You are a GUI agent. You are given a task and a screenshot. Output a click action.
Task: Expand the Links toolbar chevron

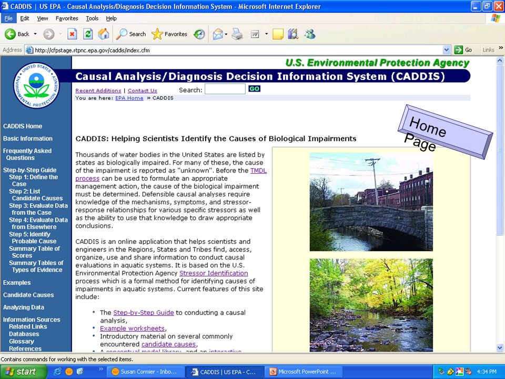(501, 48)
